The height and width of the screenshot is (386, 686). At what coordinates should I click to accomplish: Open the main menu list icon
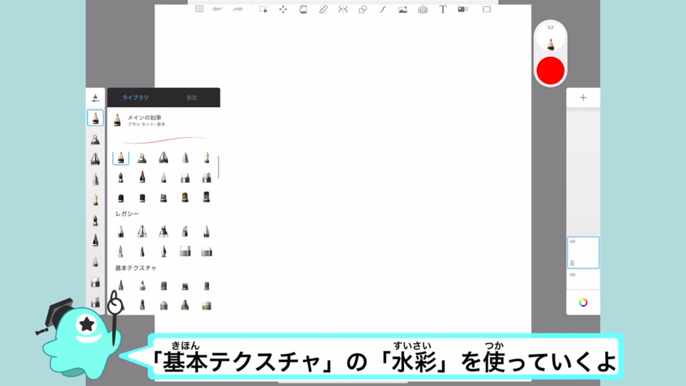[199, 9]
